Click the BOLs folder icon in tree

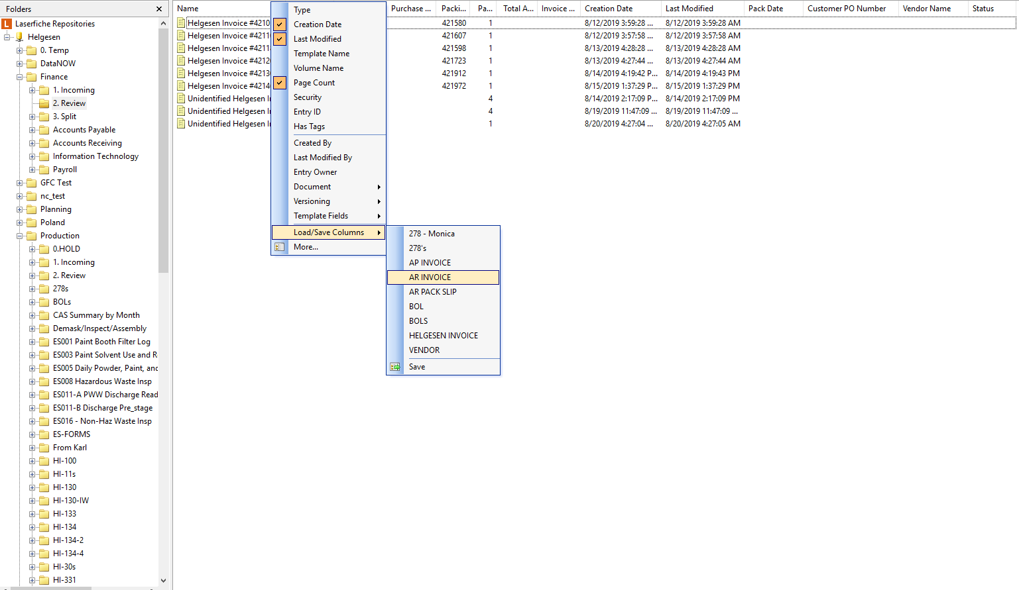click(x=44, y=302)
